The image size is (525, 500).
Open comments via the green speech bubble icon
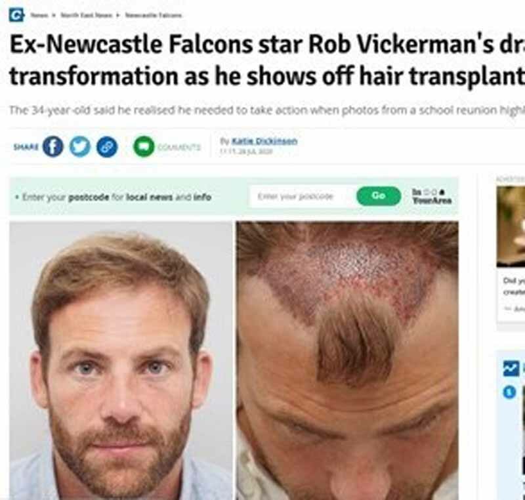tap(144, 146)
